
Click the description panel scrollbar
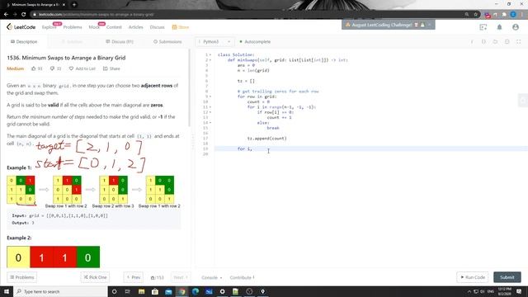(190, 87)
